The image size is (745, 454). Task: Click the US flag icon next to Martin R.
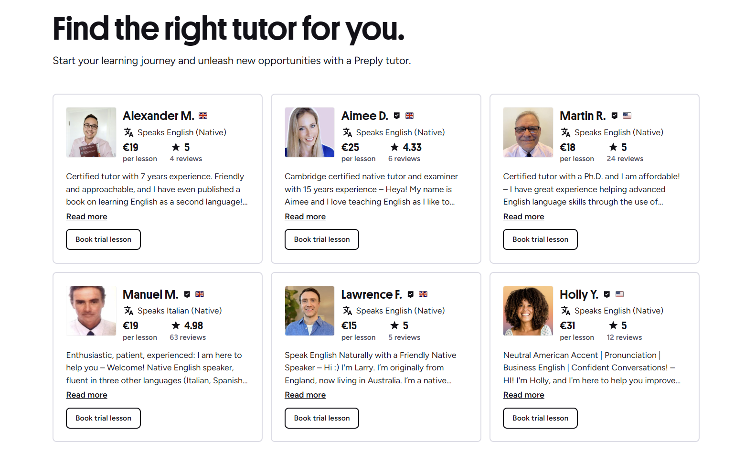coord(627,115)
